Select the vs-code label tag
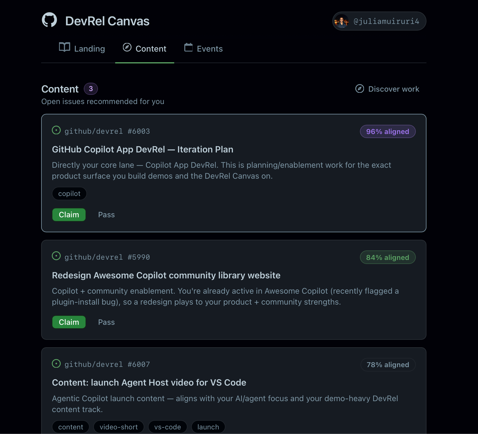 point(168,427)
